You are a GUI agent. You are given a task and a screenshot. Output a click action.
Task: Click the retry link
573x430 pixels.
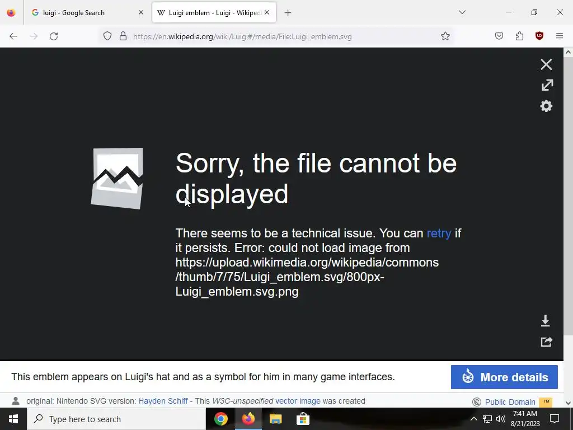(439, 233)
